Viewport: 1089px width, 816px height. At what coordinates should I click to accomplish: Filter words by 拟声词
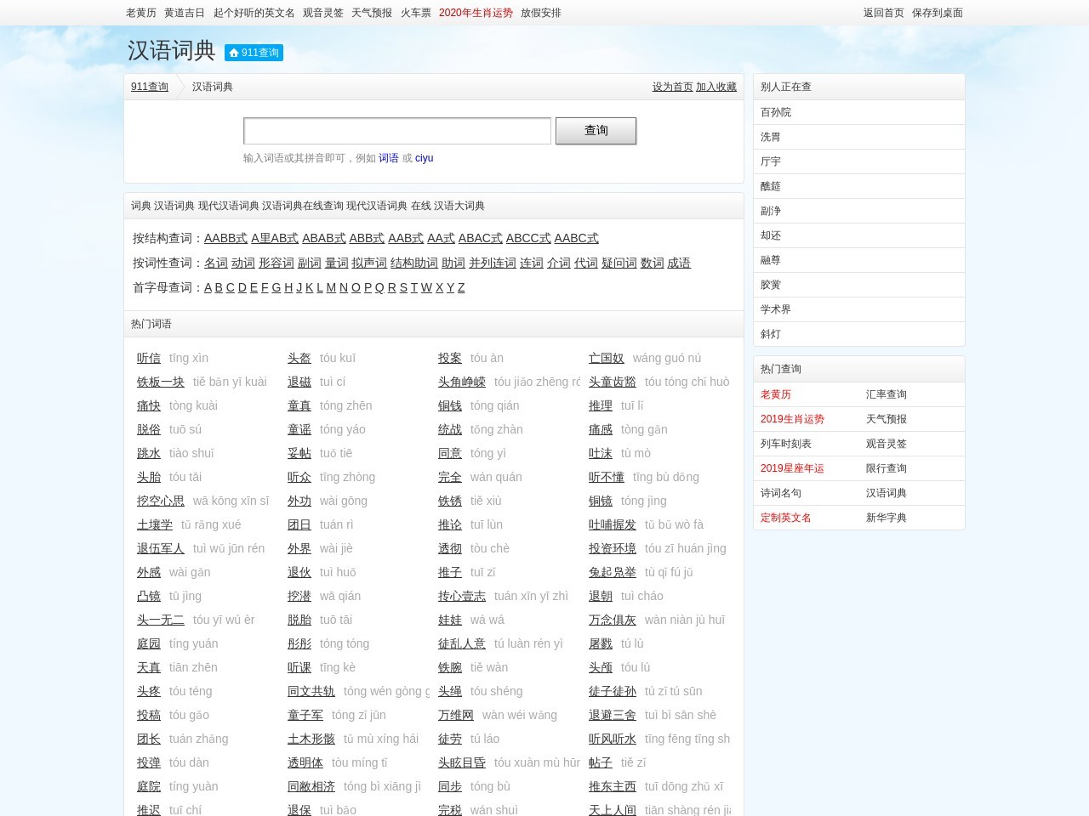point(369,263)
